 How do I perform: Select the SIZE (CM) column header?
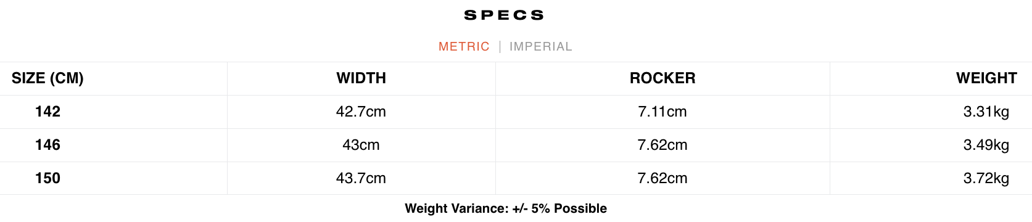coord(47,78)
